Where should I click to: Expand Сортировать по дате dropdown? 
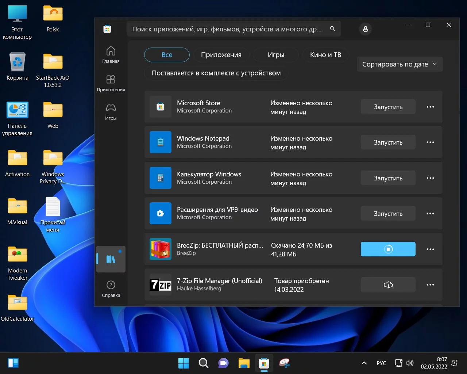click(x=399, y=64)
